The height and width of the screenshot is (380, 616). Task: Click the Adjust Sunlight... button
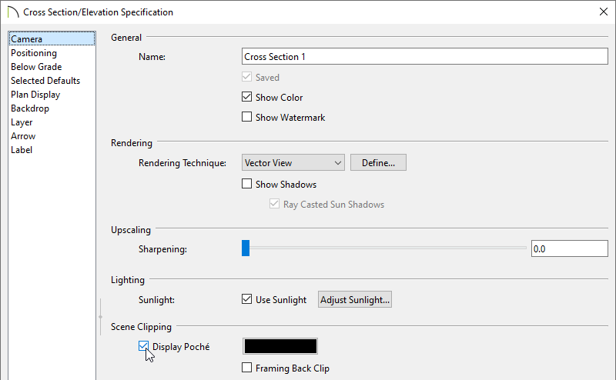click(355, 300)
